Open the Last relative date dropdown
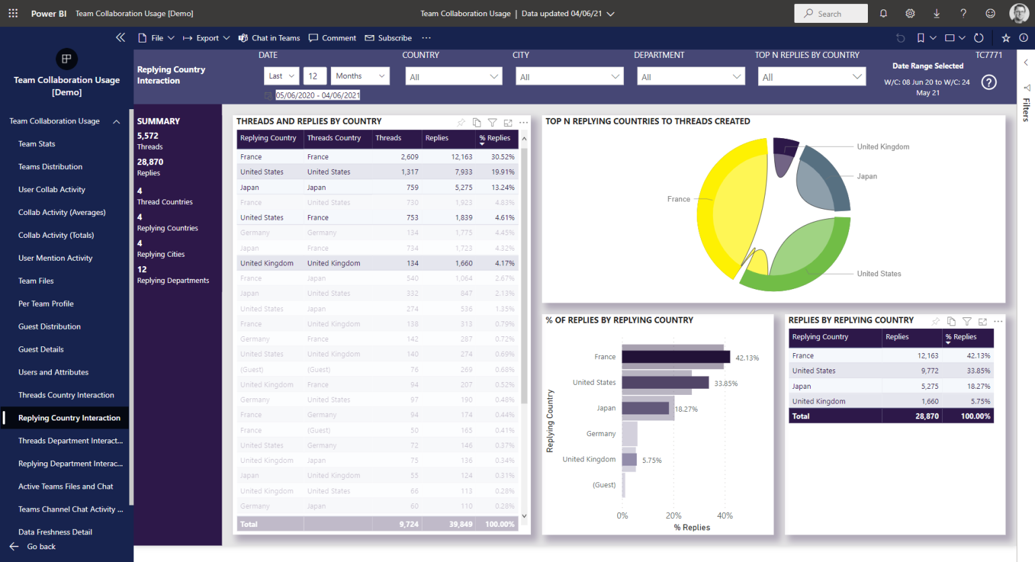This screenshot has height=562, width=1035. point(282,76)
